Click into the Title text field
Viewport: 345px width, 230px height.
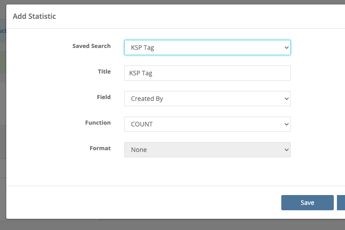click(207, 73)
